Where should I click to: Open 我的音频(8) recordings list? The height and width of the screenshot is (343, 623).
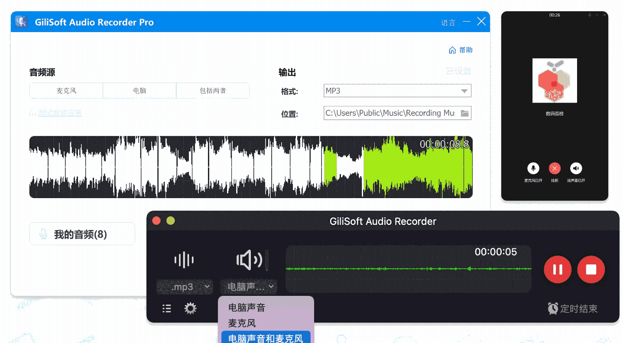(x=82, y=234)
